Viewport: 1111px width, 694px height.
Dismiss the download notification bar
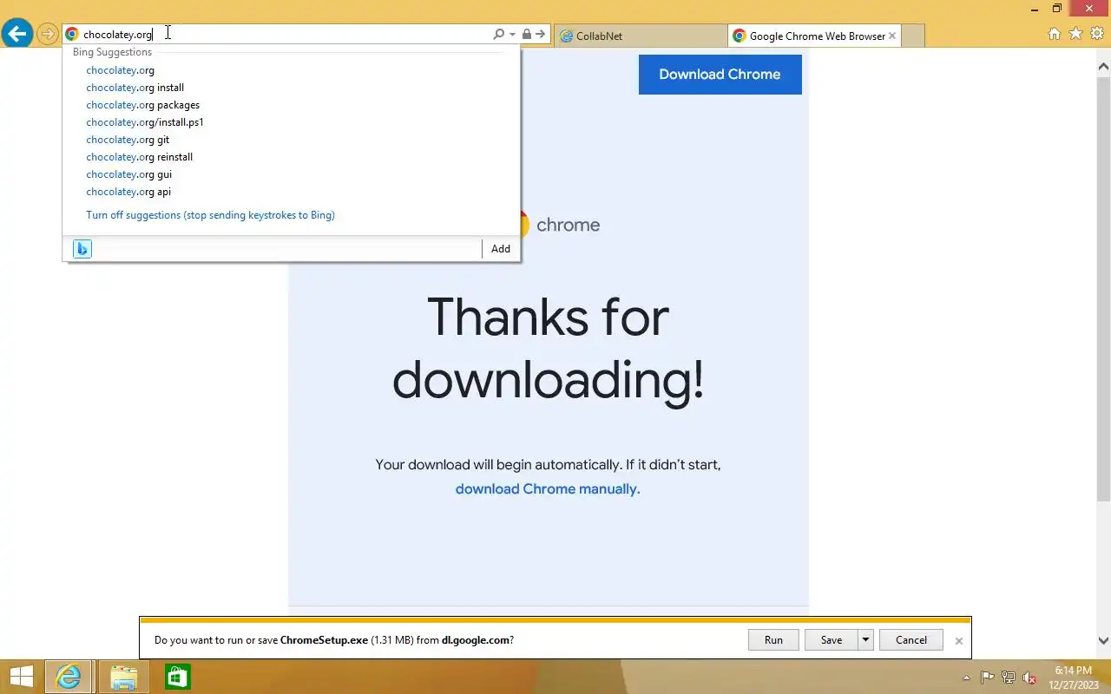(x=959, y=641)
